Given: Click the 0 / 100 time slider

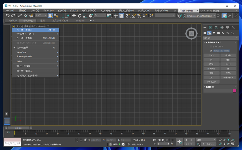Looking at the screenshot, I should pyautogui.click(x=18, y=128).
